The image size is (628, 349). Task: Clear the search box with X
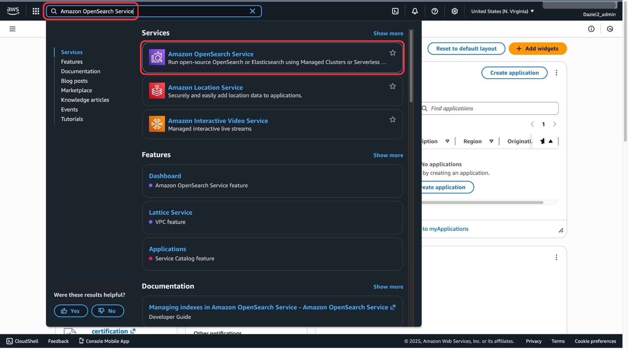tap(252, 11)
